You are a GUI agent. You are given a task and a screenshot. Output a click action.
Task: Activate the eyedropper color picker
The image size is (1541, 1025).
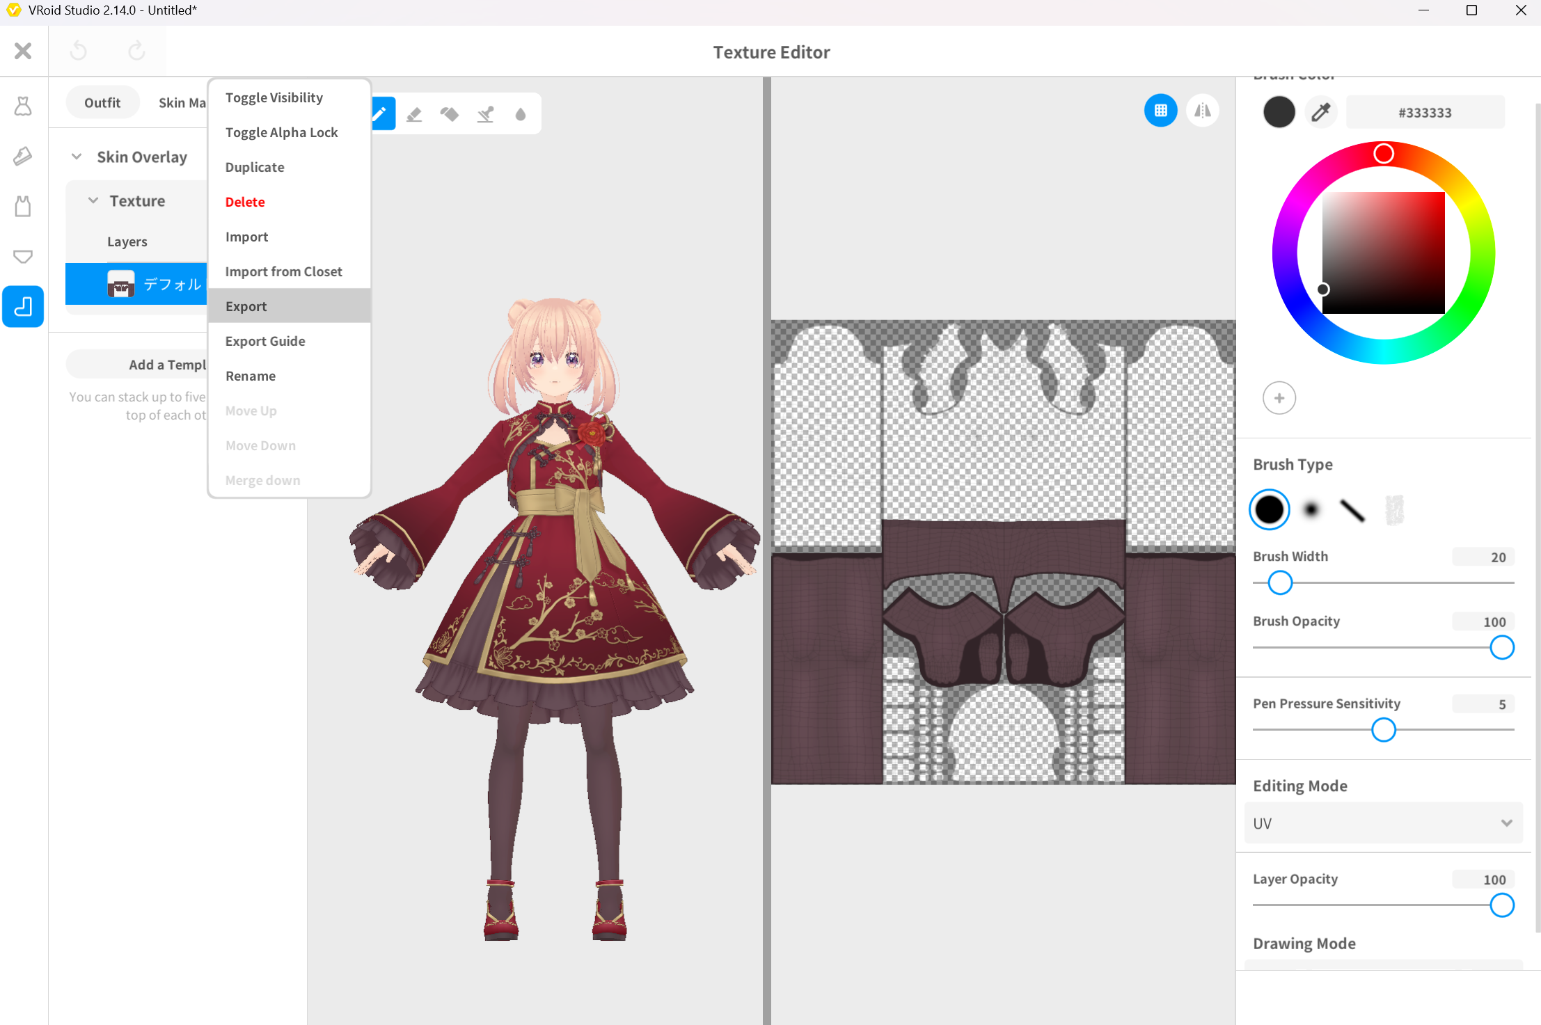pos(1320,112)
